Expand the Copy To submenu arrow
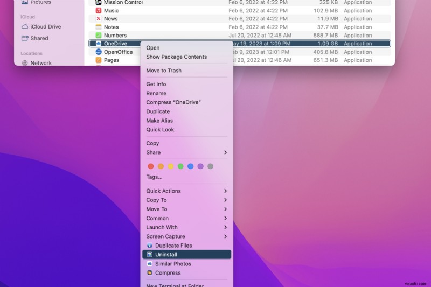This screenshot has width=431, height=287. 225,200
